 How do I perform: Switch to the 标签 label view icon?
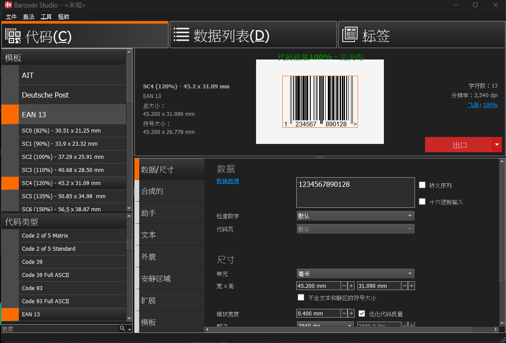click(x=351, y=34)
